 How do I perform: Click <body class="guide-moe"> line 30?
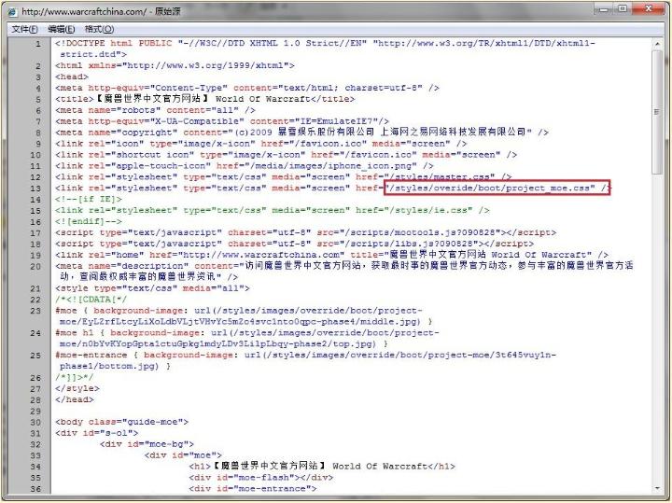pyautogui.click(x=121, y=422)
